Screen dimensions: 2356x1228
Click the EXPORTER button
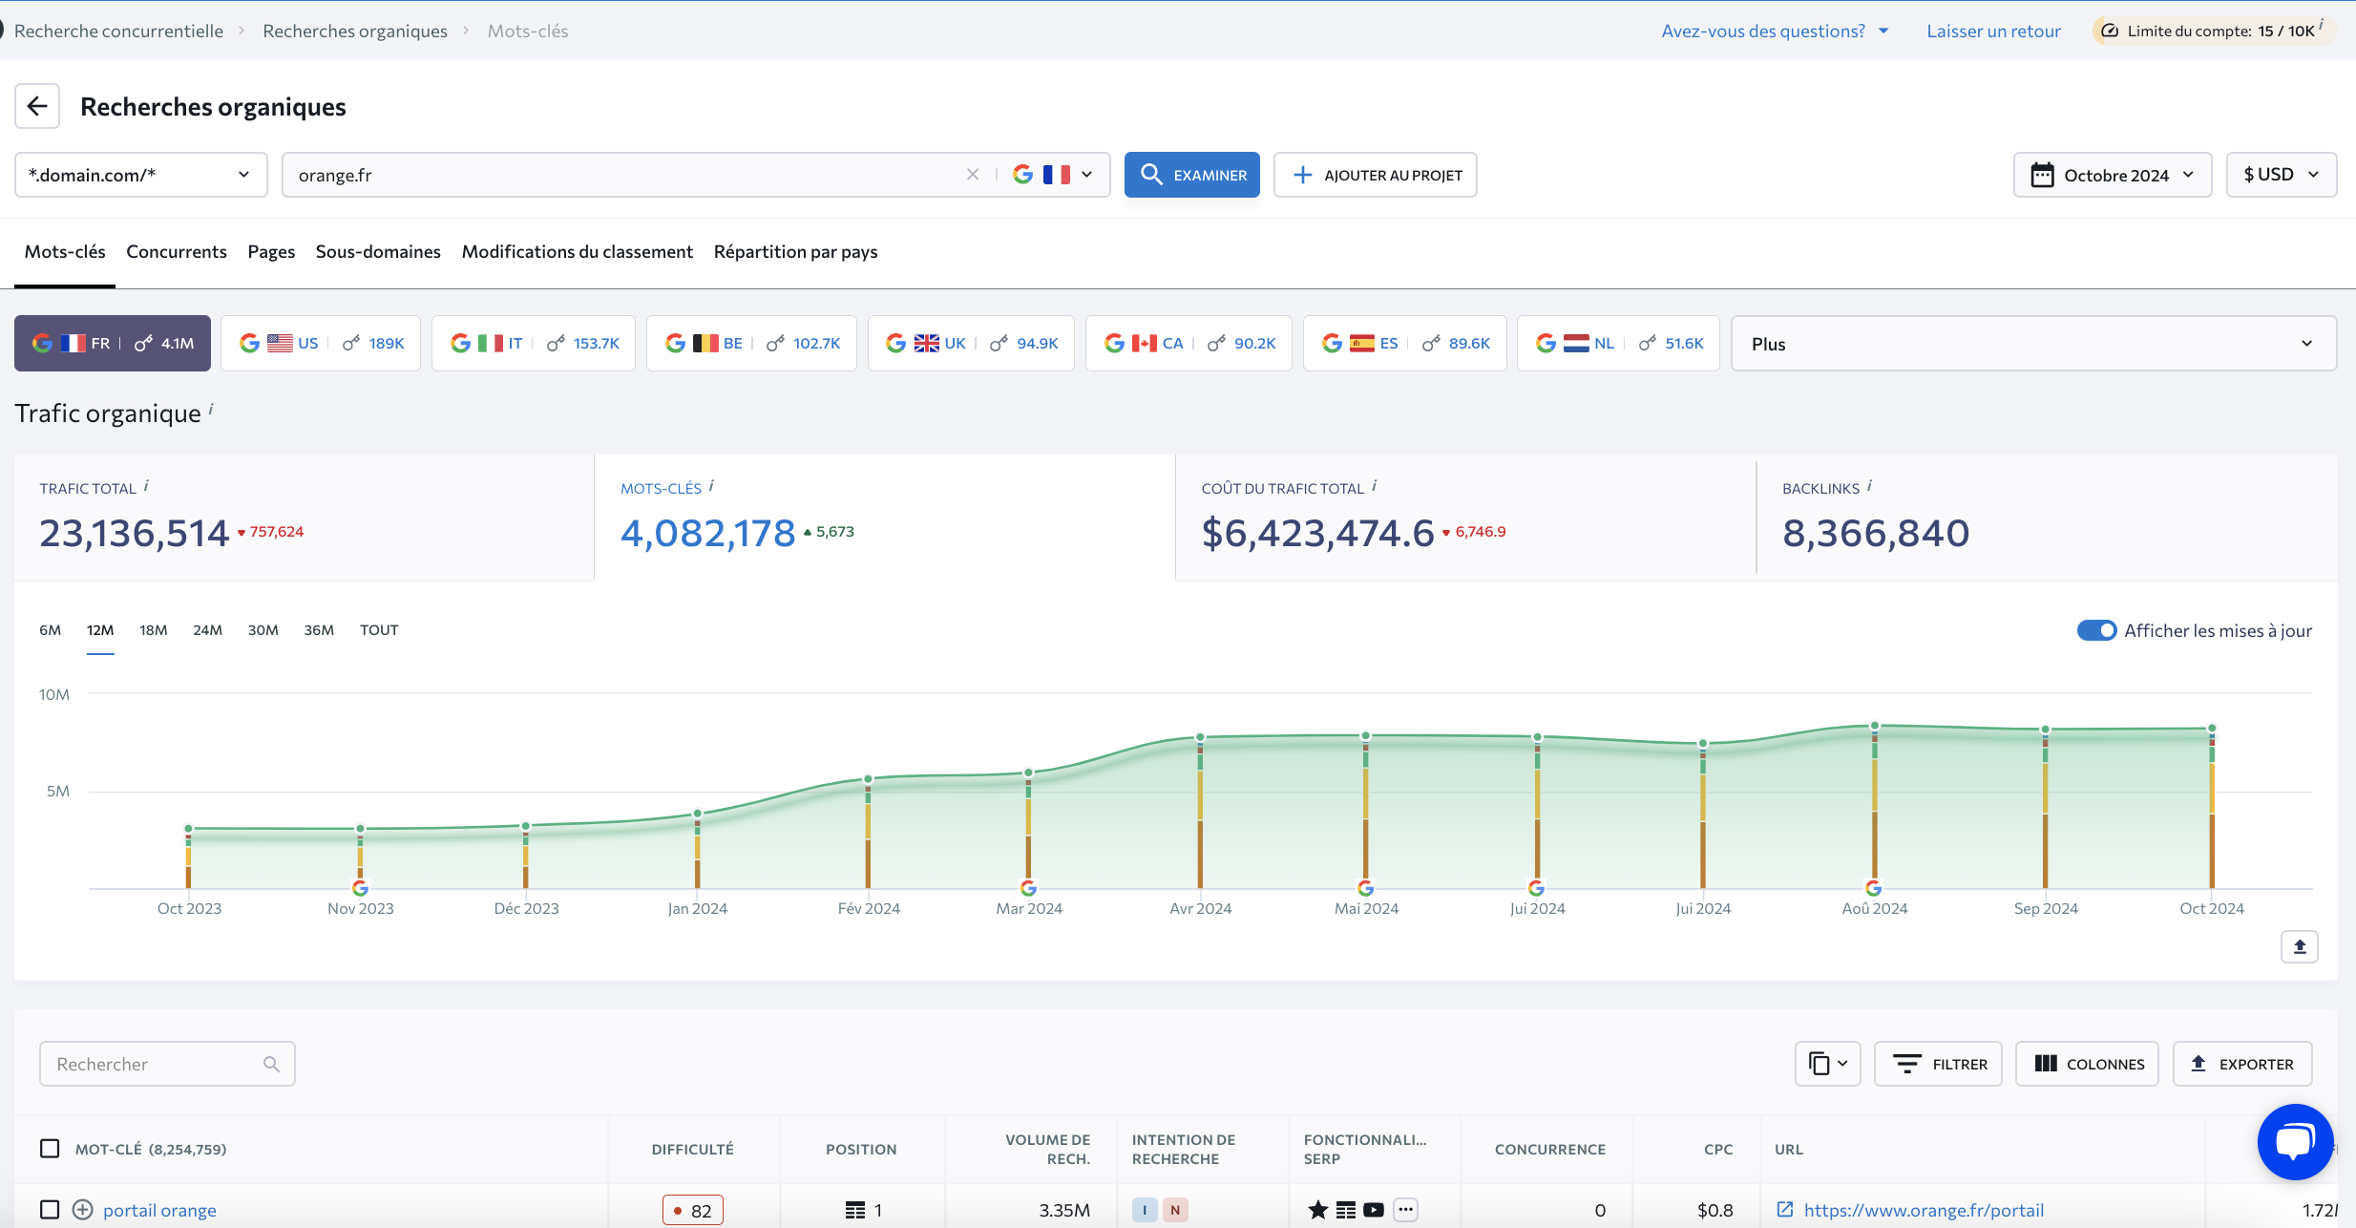pyautogui.click(x=2242, y=1064)
